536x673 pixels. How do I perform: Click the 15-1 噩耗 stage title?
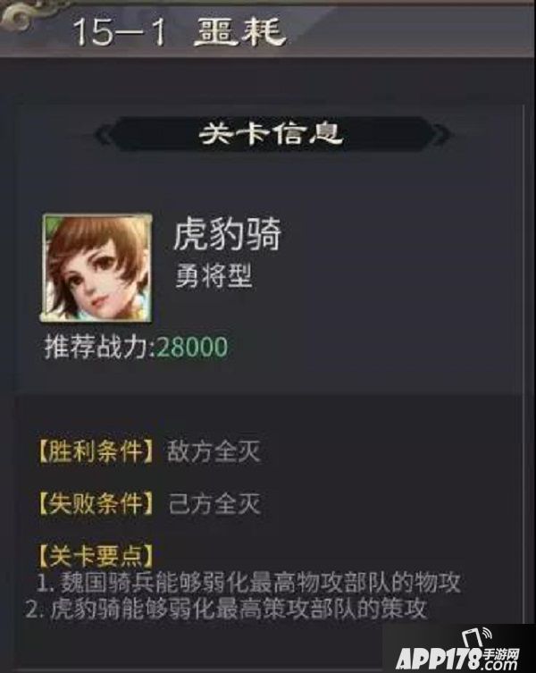pos(180,32)
